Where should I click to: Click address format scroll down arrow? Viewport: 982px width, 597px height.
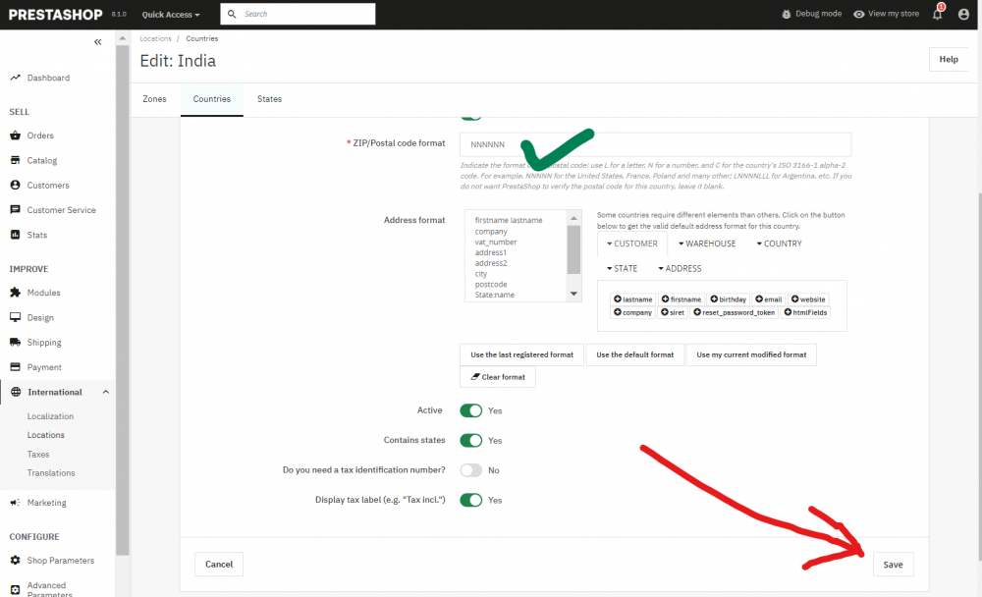pos(573,294)
